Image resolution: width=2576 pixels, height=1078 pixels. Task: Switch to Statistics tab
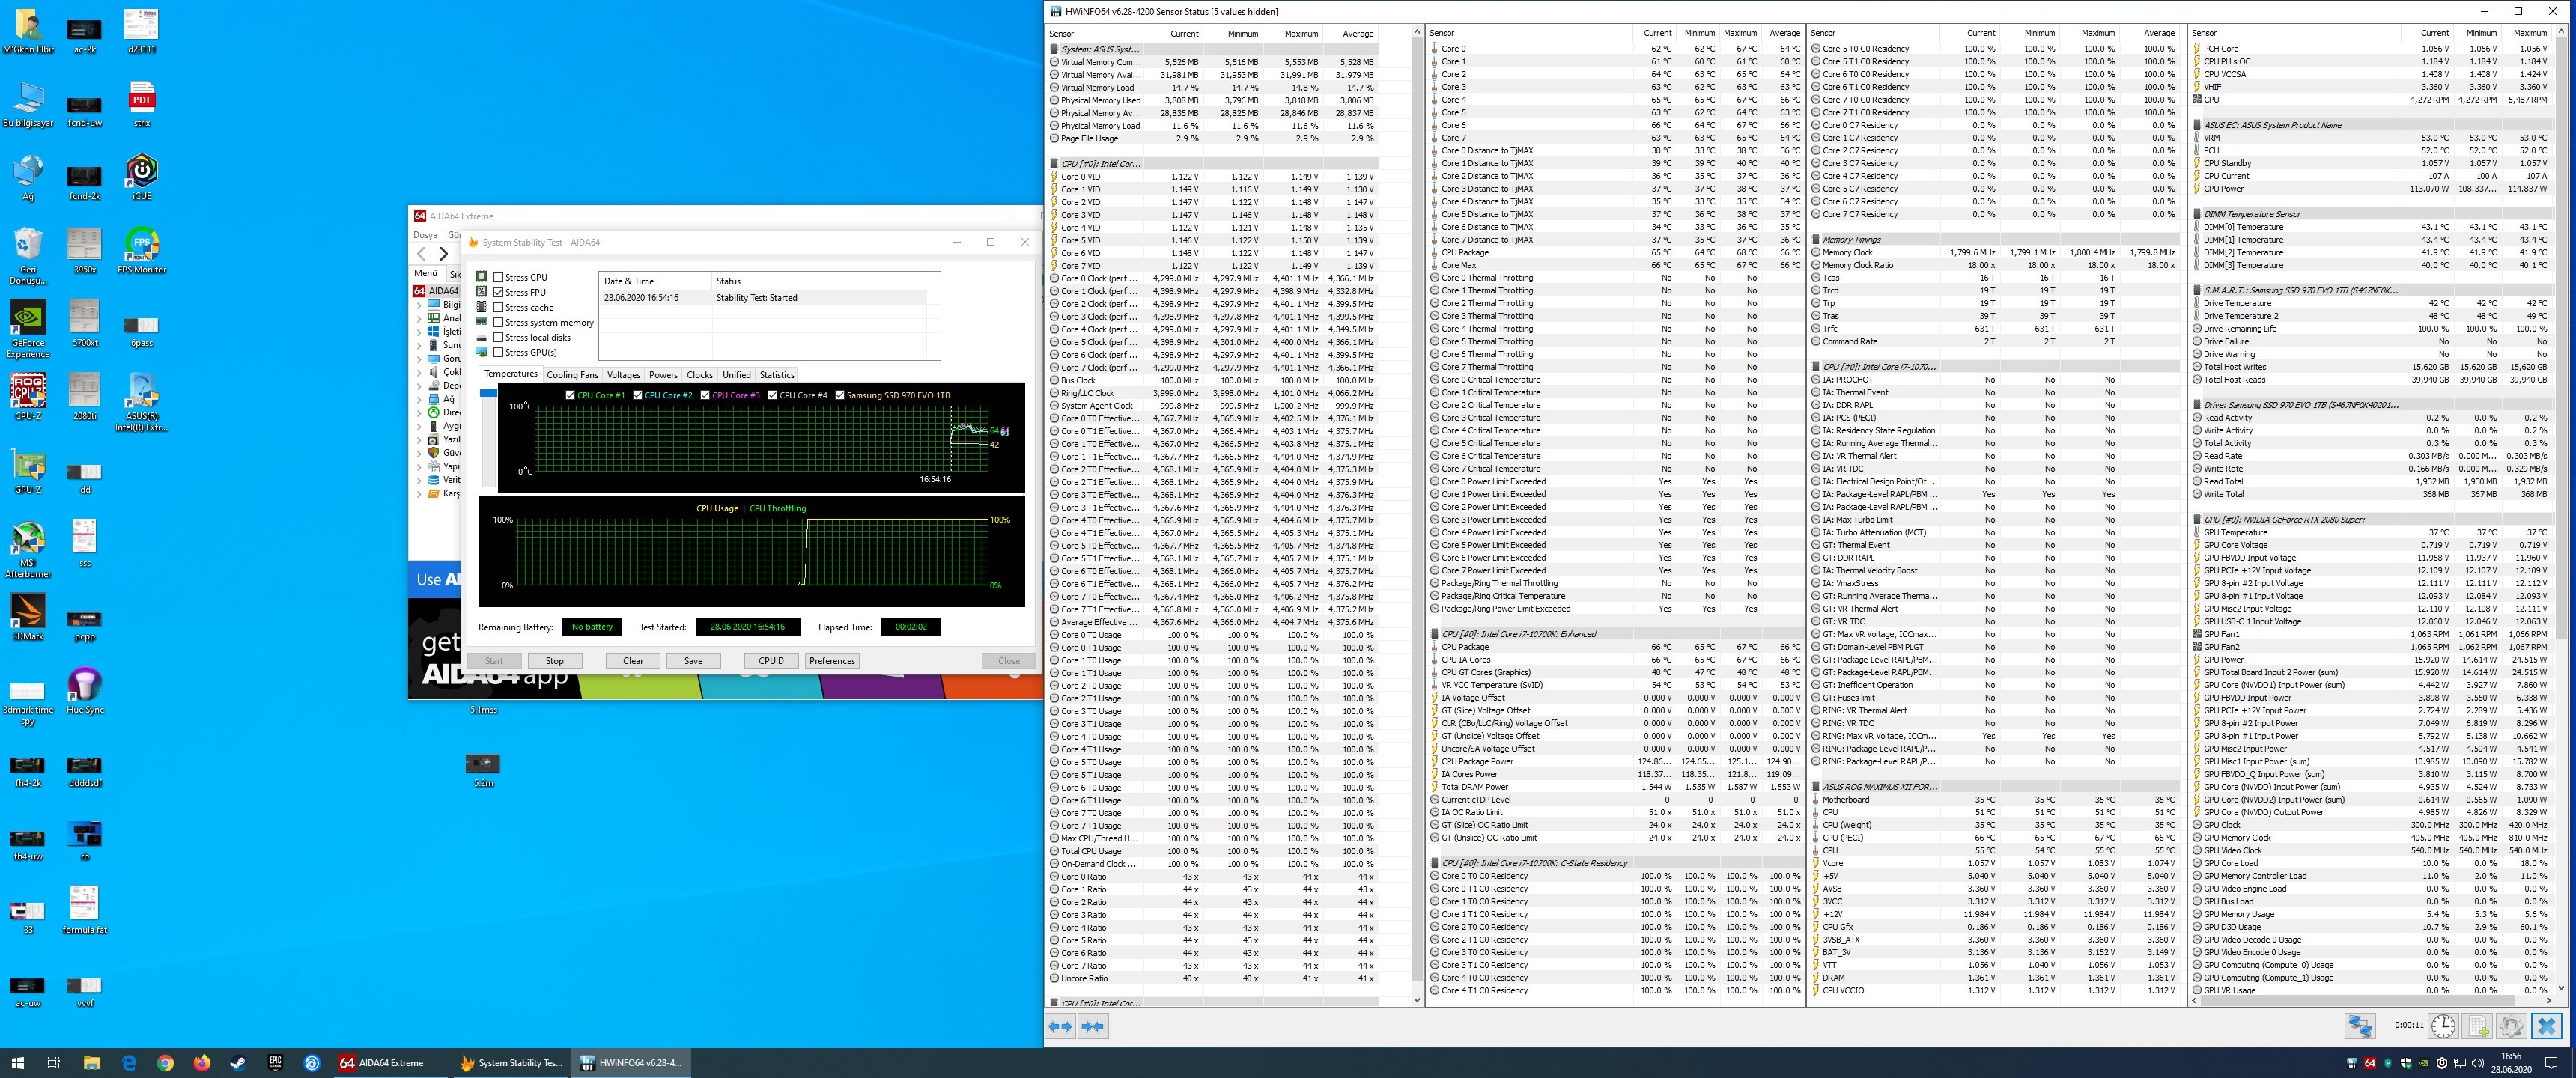pos(777,375)
